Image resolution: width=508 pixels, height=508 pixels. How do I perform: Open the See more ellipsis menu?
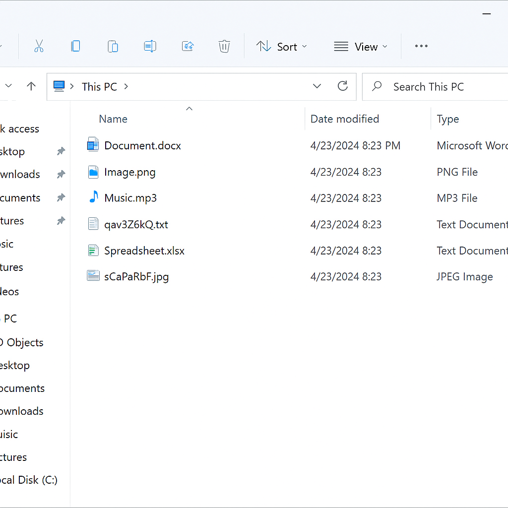(421, 46)
